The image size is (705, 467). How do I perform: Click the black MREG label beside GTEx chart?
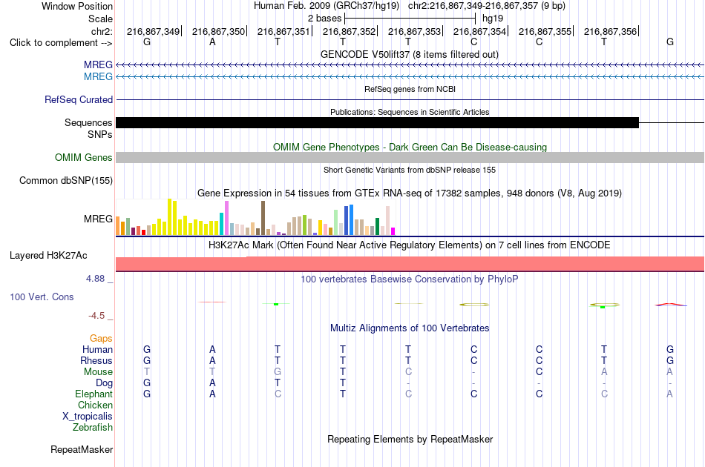tap(98, 219)
